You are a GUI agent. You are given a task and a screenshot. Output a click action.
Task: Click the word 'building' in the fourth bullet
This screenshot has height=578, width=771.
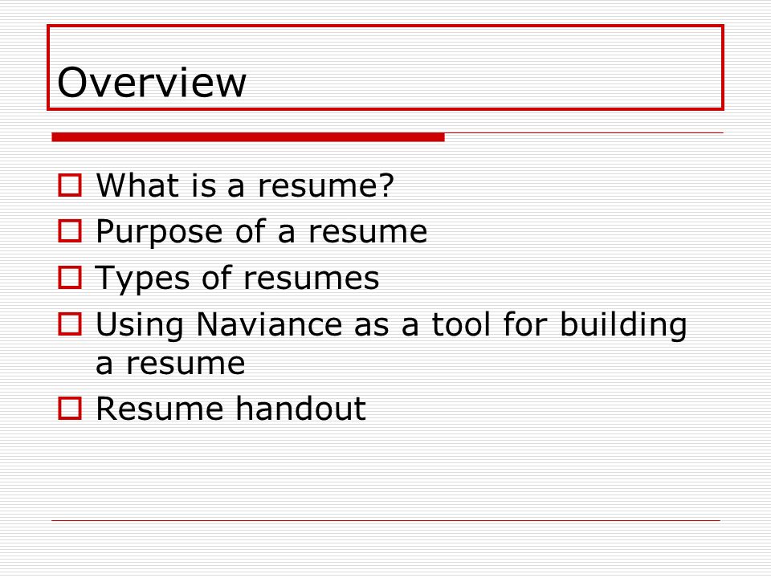pyautogui.click(x=623, y=325)
